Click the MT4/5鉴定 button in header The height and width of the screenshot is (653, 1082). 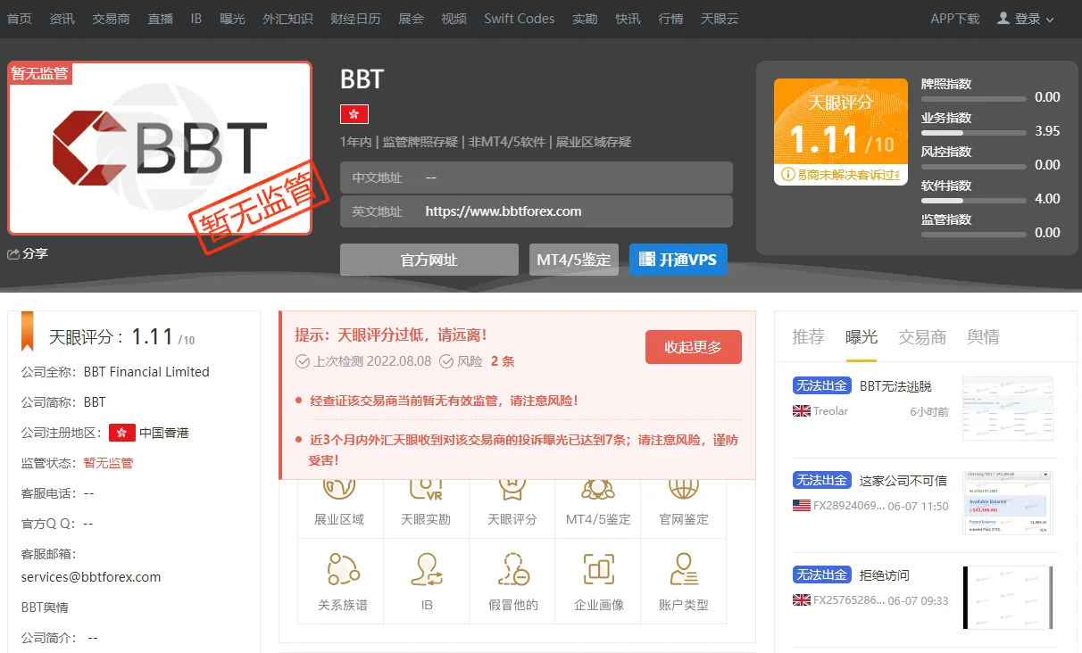(x=574, y=260)
